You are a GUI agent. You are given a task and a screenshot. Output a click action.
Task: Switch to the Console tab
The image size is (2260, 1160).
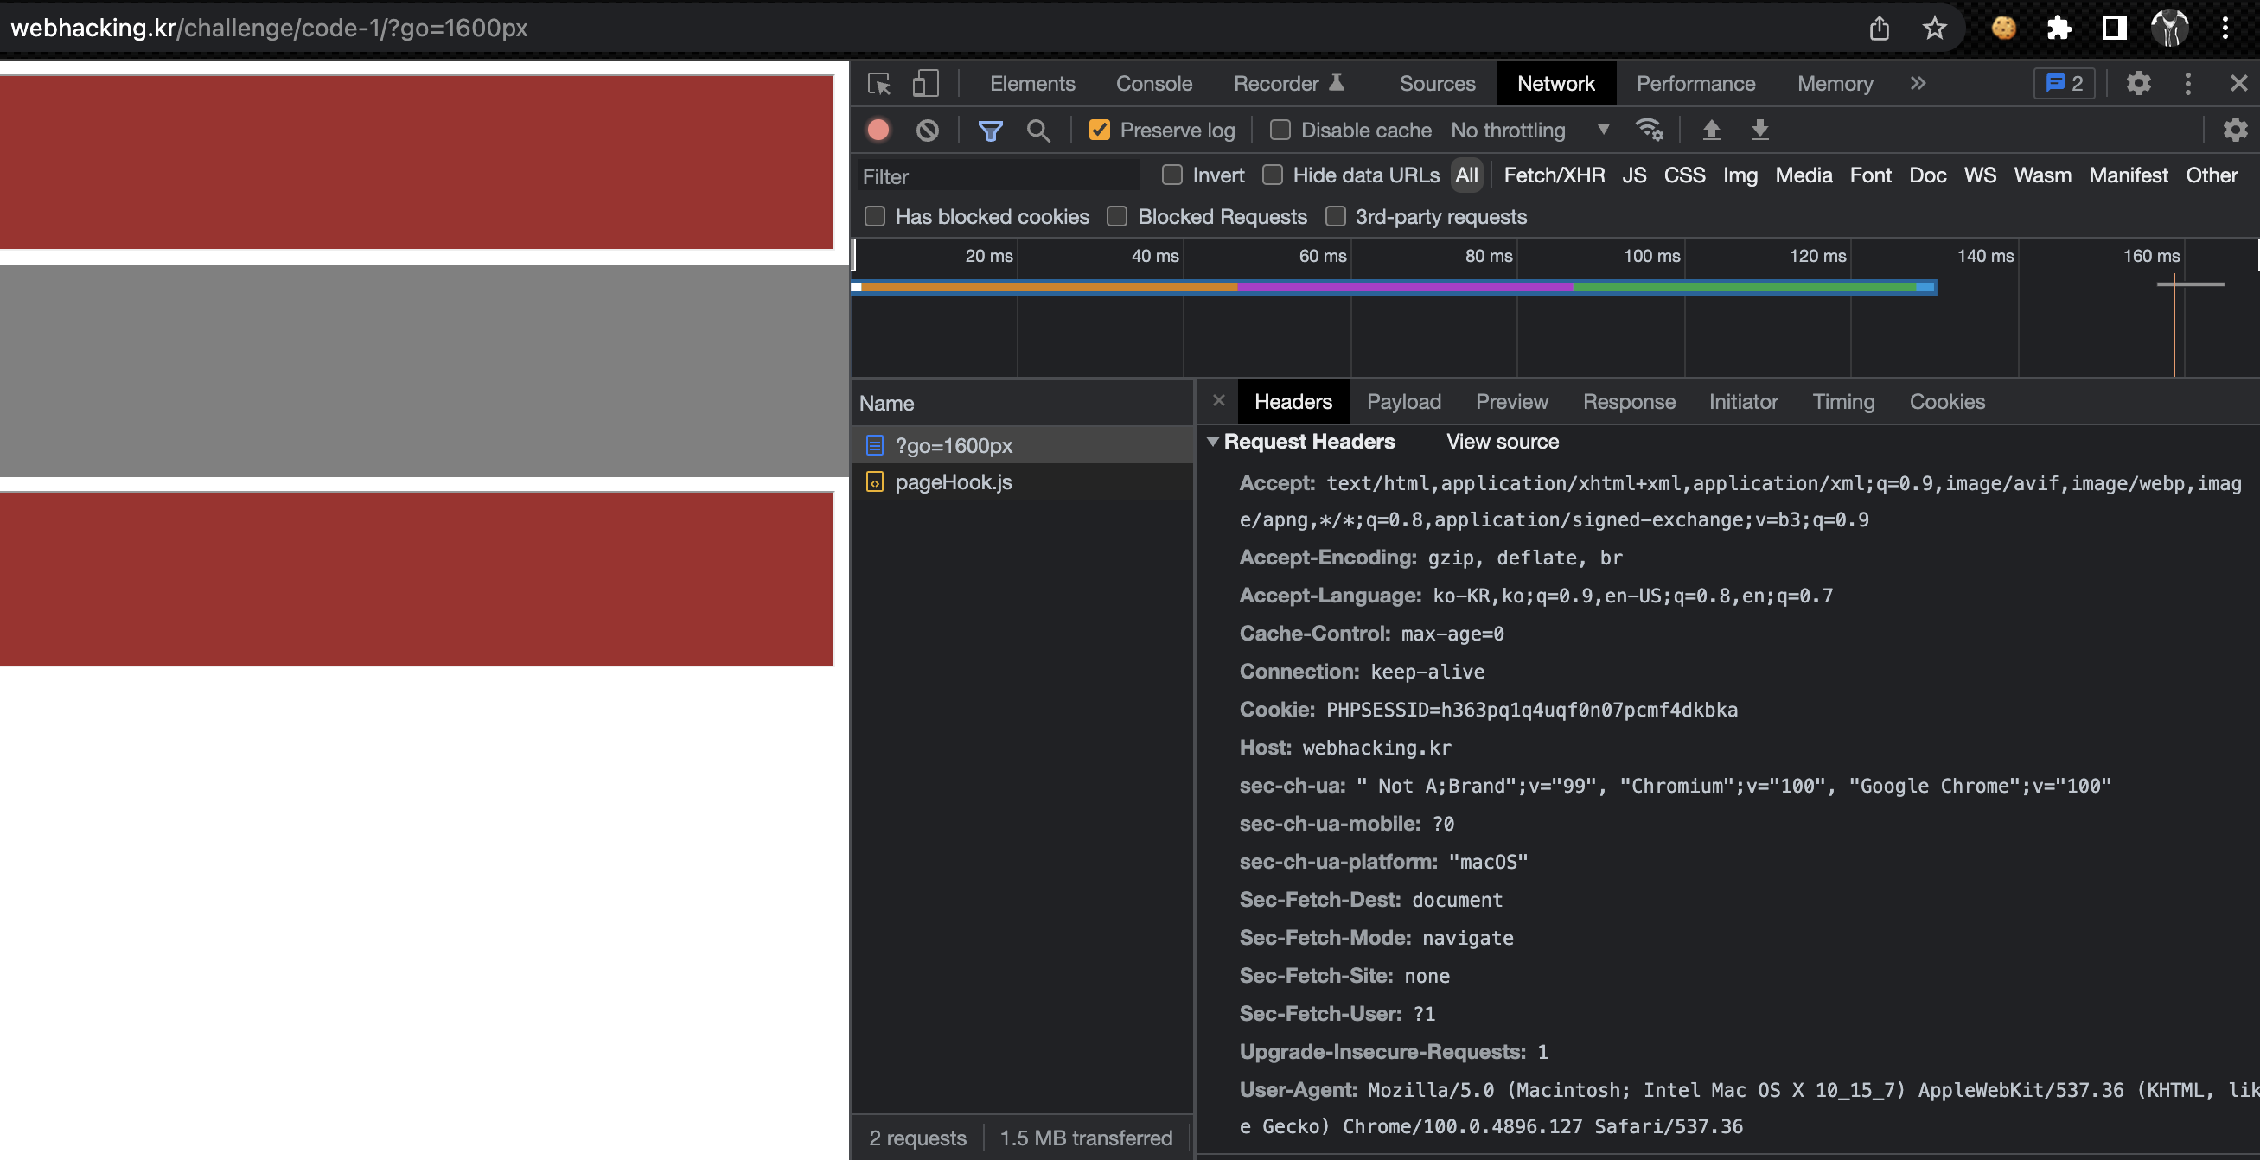pos(1153,83)
